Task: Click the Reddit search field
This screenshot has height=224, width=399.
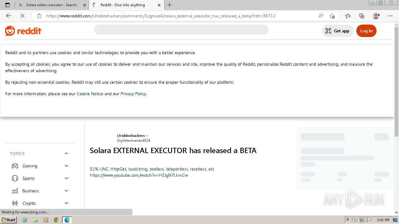Action: (x=181, y=30)
